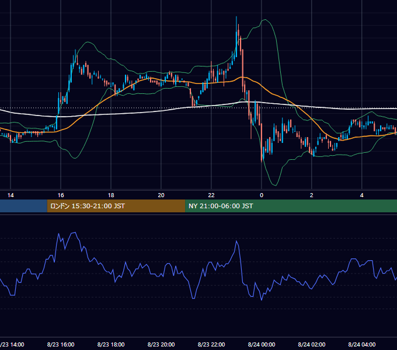397x350 pixels.
Task: Click the upper Bollinger band peak after midnight
Action: [x=265, y=19]
